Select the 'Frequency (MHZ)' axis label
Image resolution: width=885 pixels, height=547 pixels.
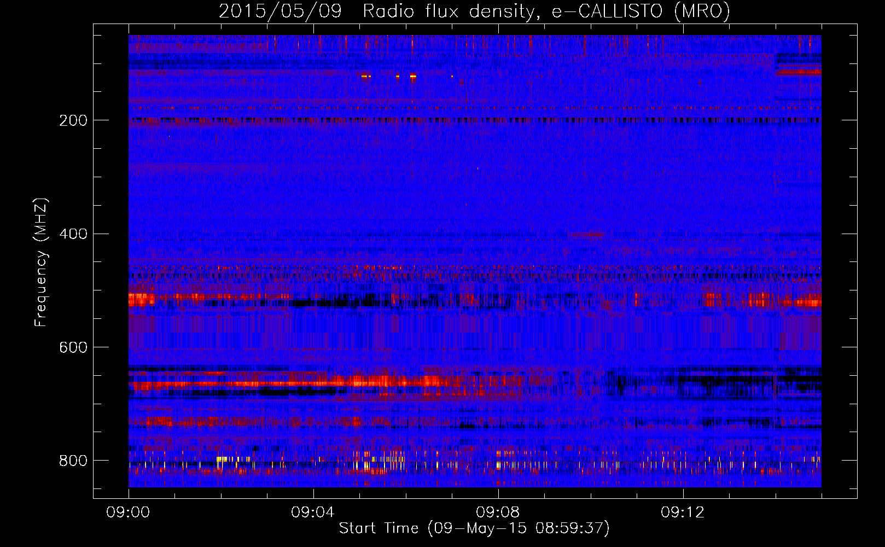(x=41, y=262)
